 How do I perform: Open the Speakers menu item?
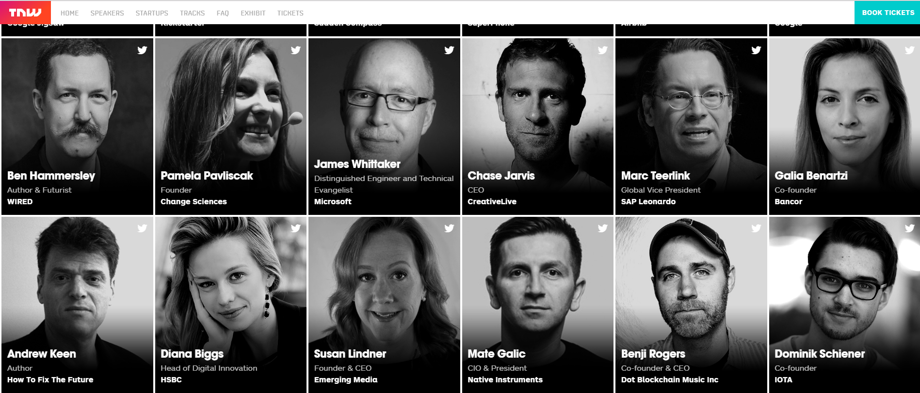[107, 13]
